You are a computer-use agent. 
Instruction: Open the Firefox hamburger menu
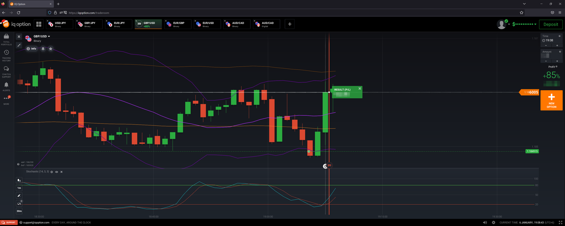[559, 13]
